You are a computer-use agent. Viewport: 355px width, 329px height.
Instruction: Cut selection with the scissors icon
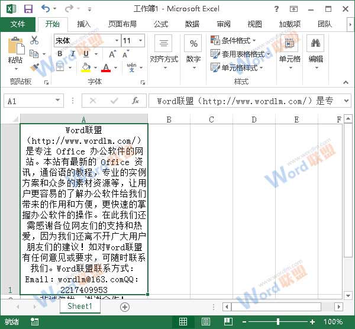click(x=34, y=40)
